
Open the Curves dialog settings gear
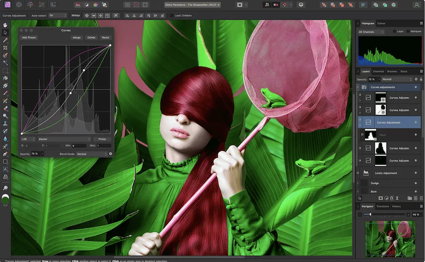pos(110,154)
